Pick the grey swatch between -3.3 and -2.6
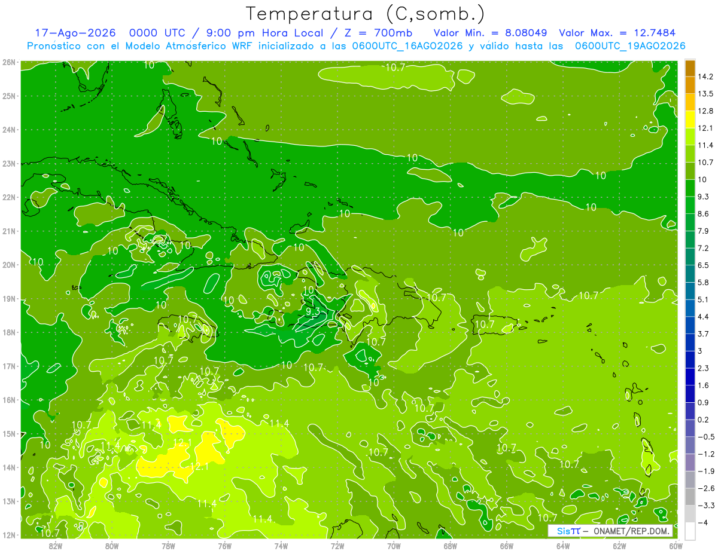Image resolution: width=718 pixels, height=554 pixels. coord(690,497)
